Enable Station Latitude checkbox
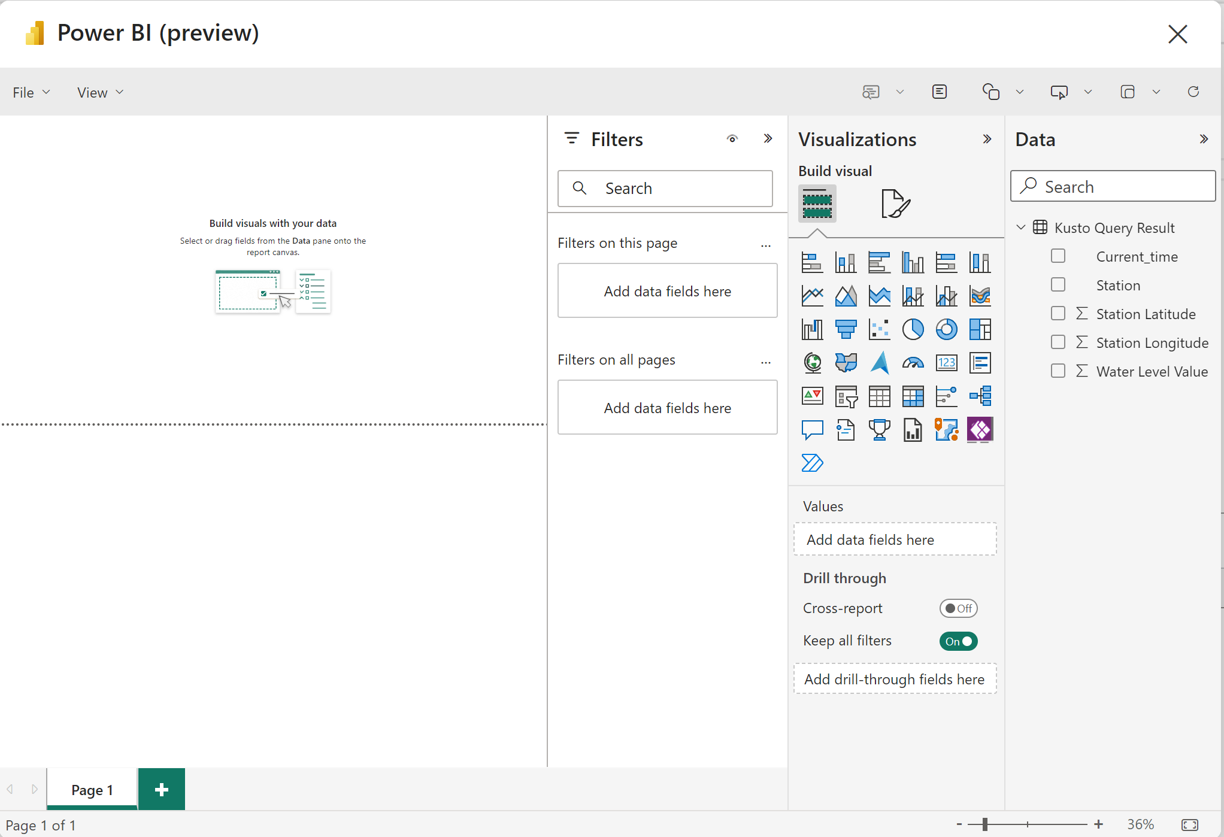 (1056, 313)
